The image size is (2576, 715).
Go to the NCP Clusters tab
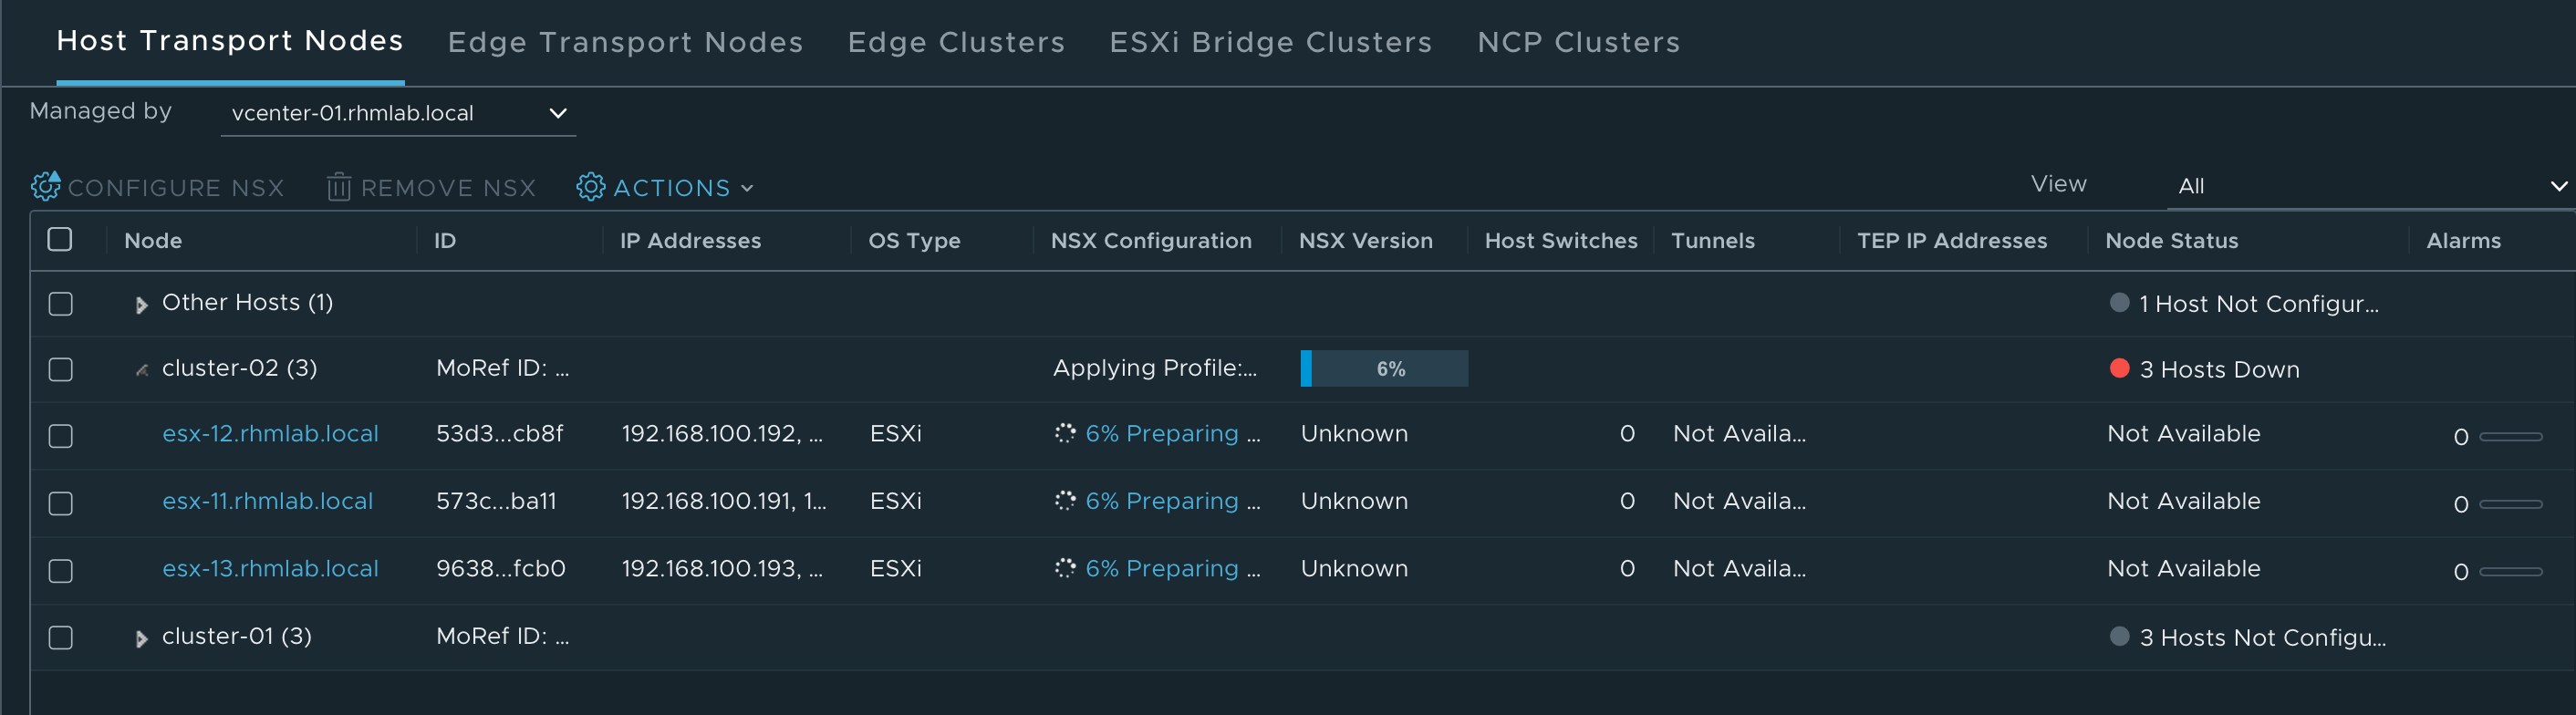1578,42
